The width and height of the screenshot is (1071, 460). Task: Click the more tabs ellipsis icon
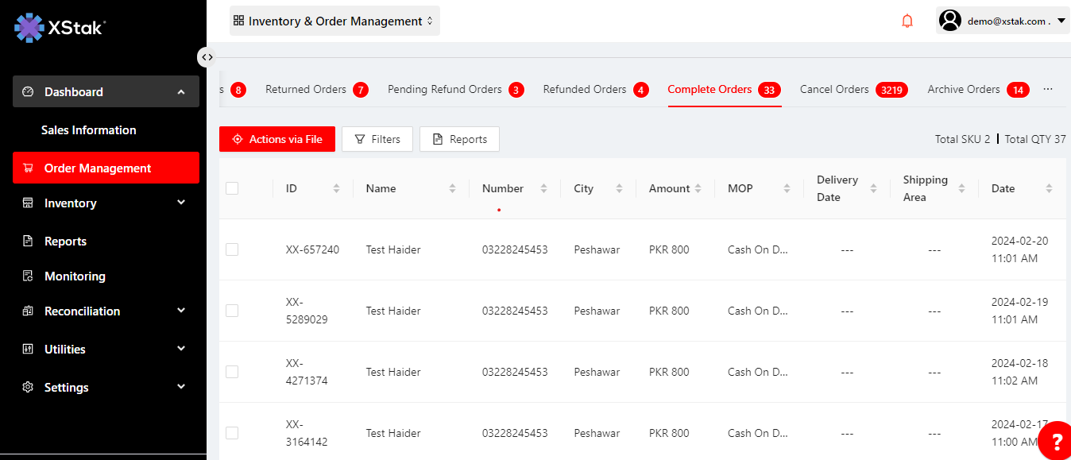pos(1048,89)
